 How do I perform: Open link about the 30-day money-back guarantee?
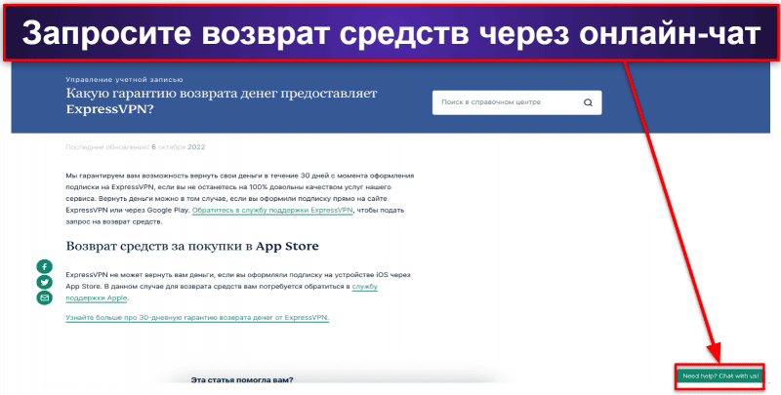[197, 317]
